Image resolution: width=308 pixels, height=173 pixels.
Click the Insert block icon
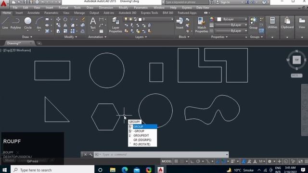pyautogui.click(x=180, y=23)
